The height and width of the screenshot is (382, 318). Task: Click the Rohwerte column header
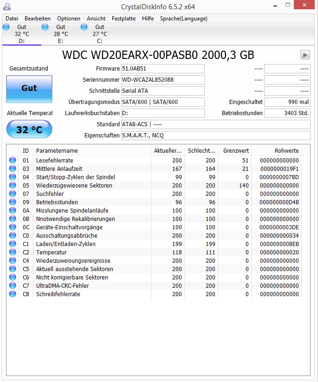277,150
